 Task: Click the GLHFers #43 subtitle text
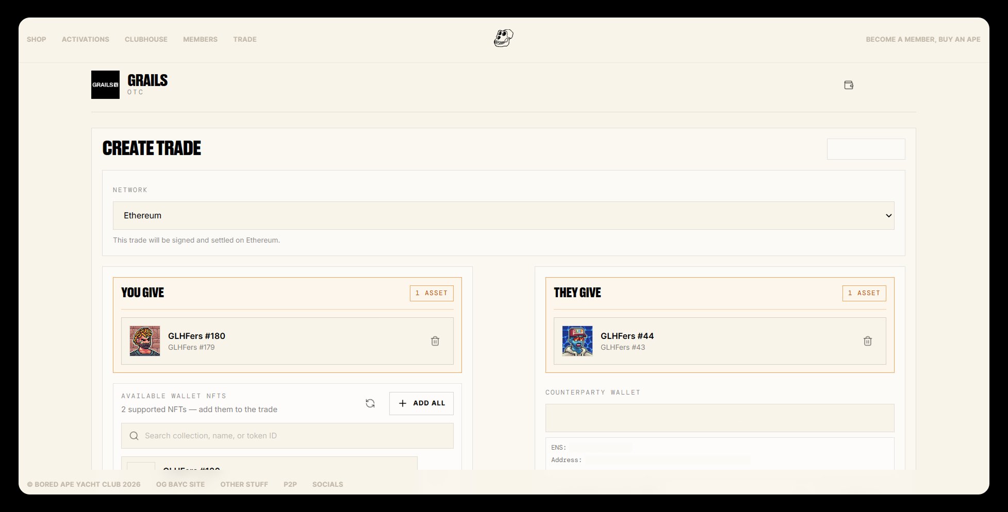click(623, 347)
